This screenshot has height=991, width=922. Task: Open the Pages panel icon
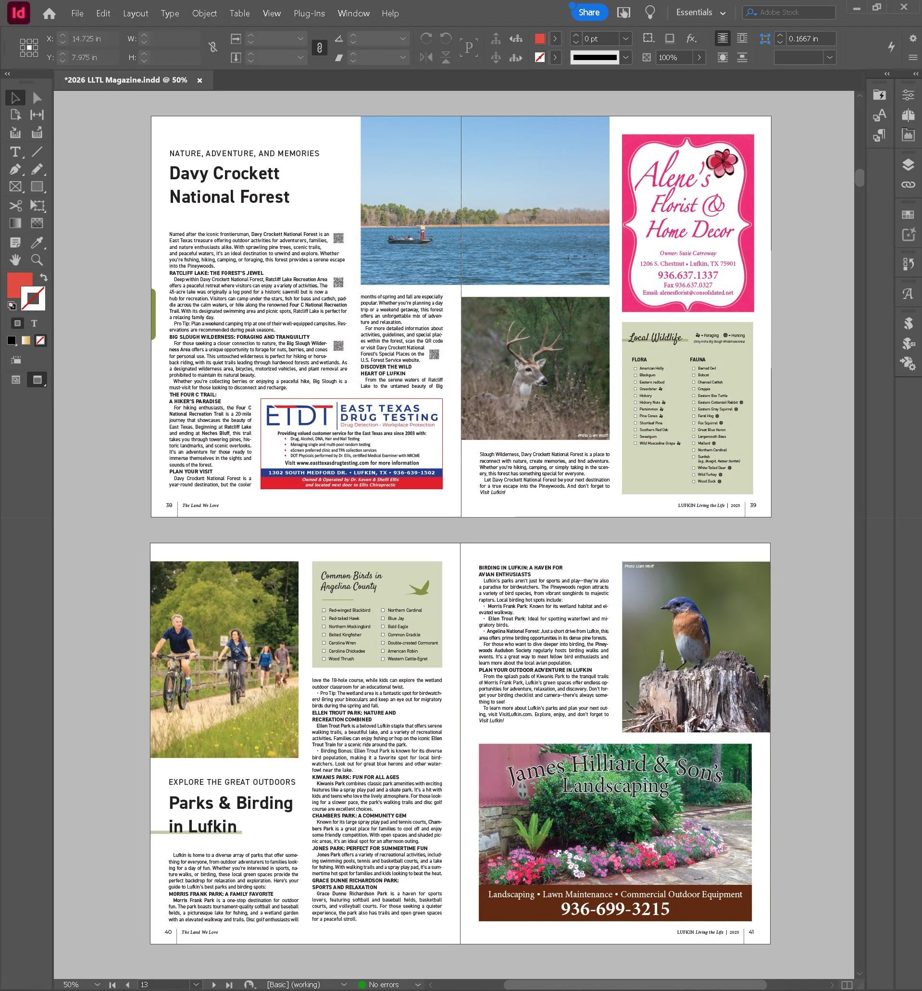point(908,115)
